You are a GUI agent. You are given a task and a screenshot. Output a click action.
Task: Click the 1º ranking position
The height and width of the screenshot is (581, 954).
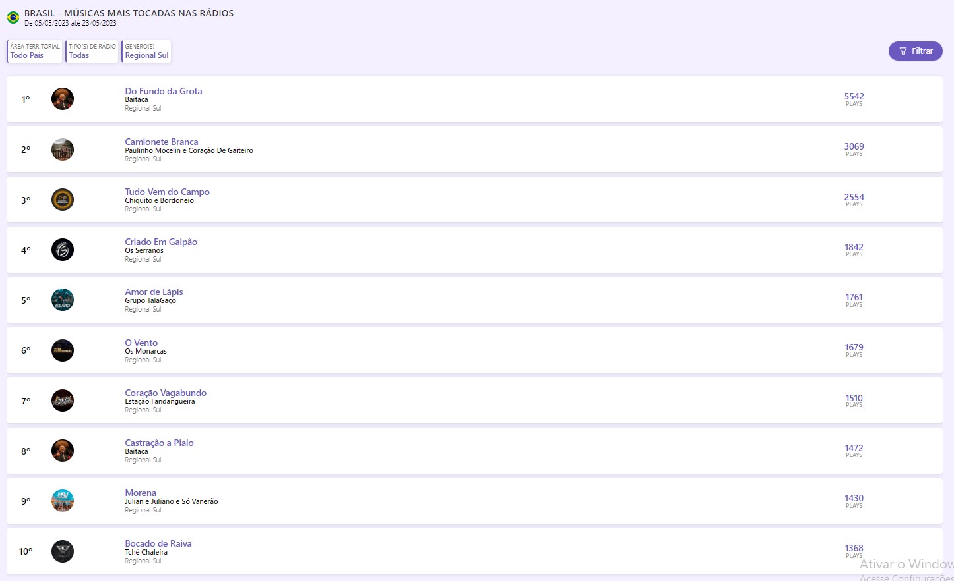coord(26,99)
